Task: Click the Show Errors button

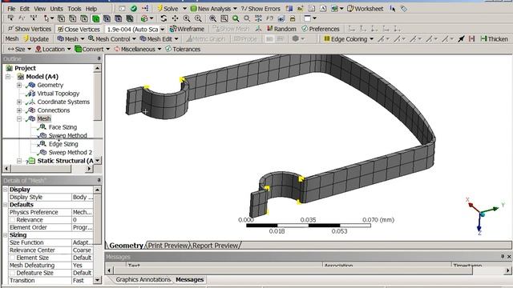Action: (261, 9)
